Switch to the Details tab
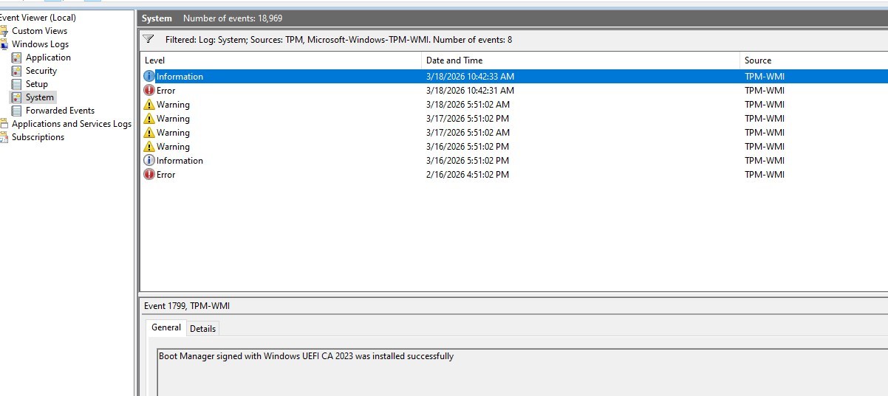This screenshot has width=888, height=396. (202, 328)
